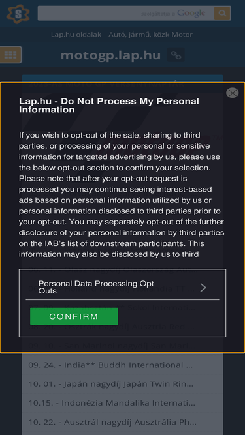This screenshot has width=245, height=435.
Task: Click the chain link icon beside title
Action: pos(176,55)
